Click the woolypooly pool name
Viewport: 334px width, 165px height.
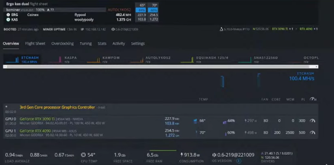[84, 20]
